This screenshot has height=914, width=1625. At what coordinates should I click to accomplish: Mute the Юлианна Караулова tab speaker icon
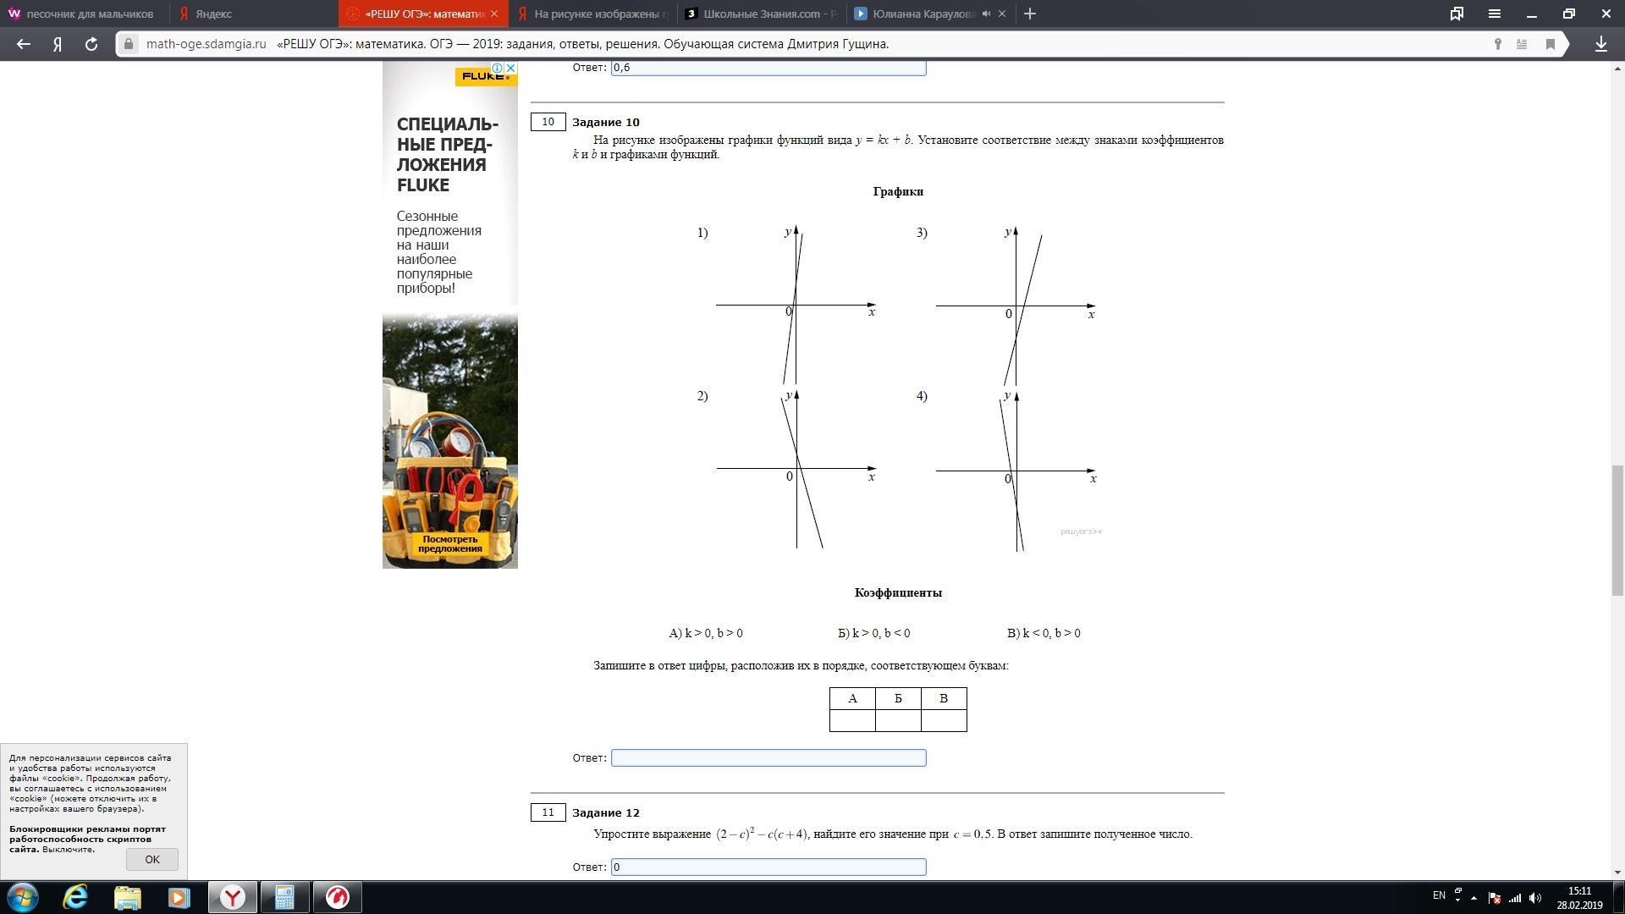(984, 14)
